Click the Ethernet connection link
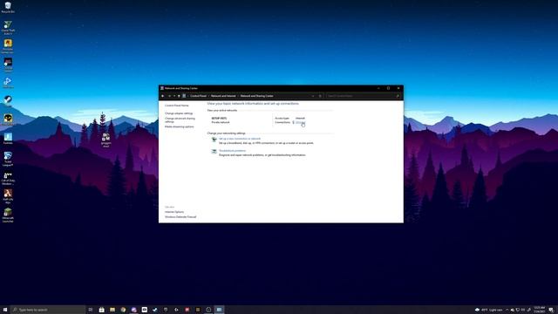The image size is (558, 314). tap(300, 122)
